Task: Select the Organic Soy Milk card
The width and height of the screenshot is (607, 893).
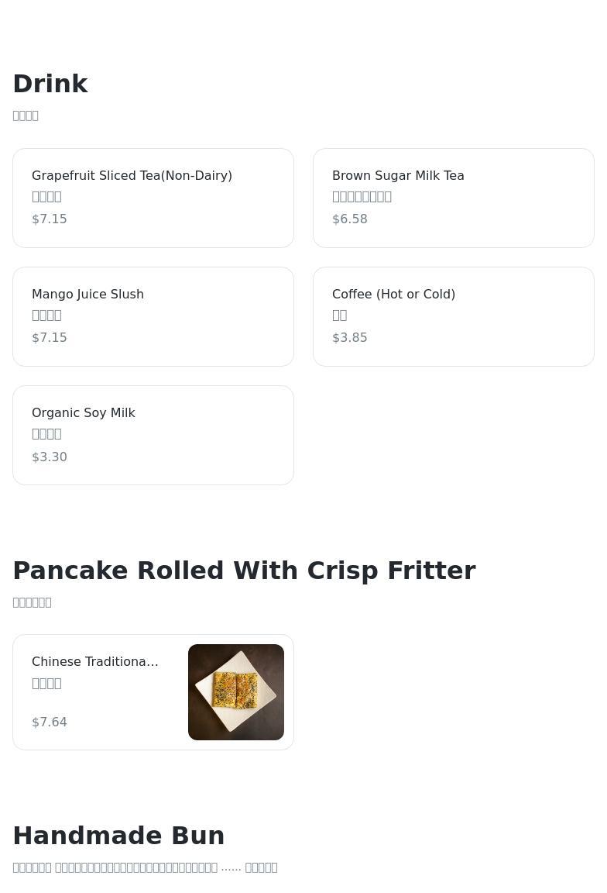Action: (153, 435)
